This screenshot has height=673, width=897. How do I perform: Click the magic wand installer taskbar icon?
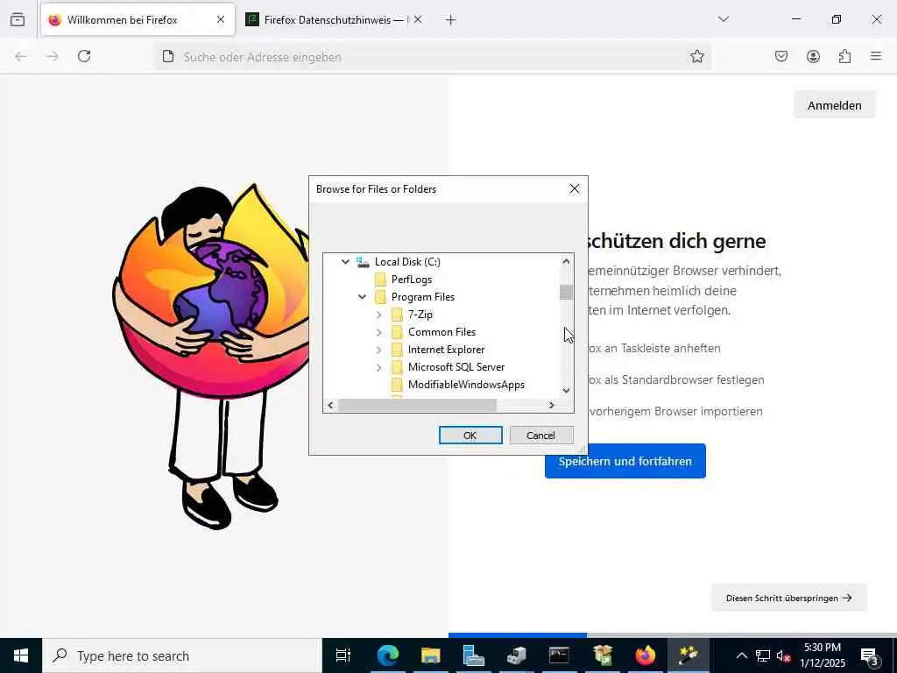(x=688, y=655)
